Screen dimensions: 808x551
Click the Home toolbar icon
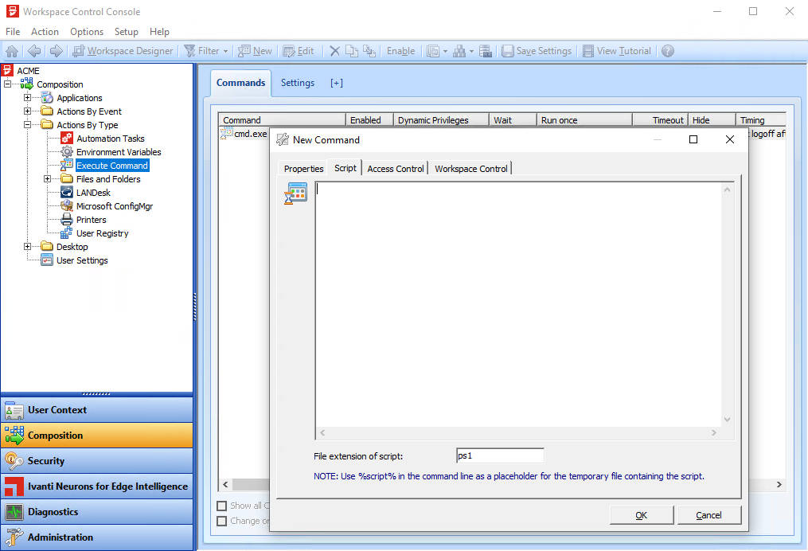12,51
